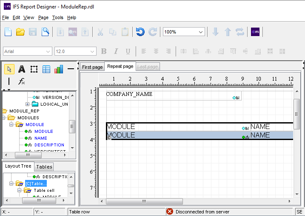
Task: Select the horizontal line tool
Action: coord(71,69)
